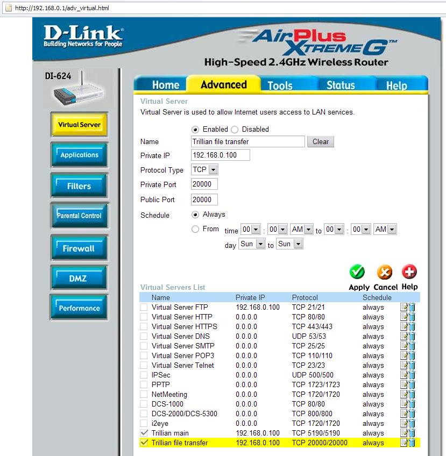
Task: Open the Parental Control section
Action: click(79, 216)
